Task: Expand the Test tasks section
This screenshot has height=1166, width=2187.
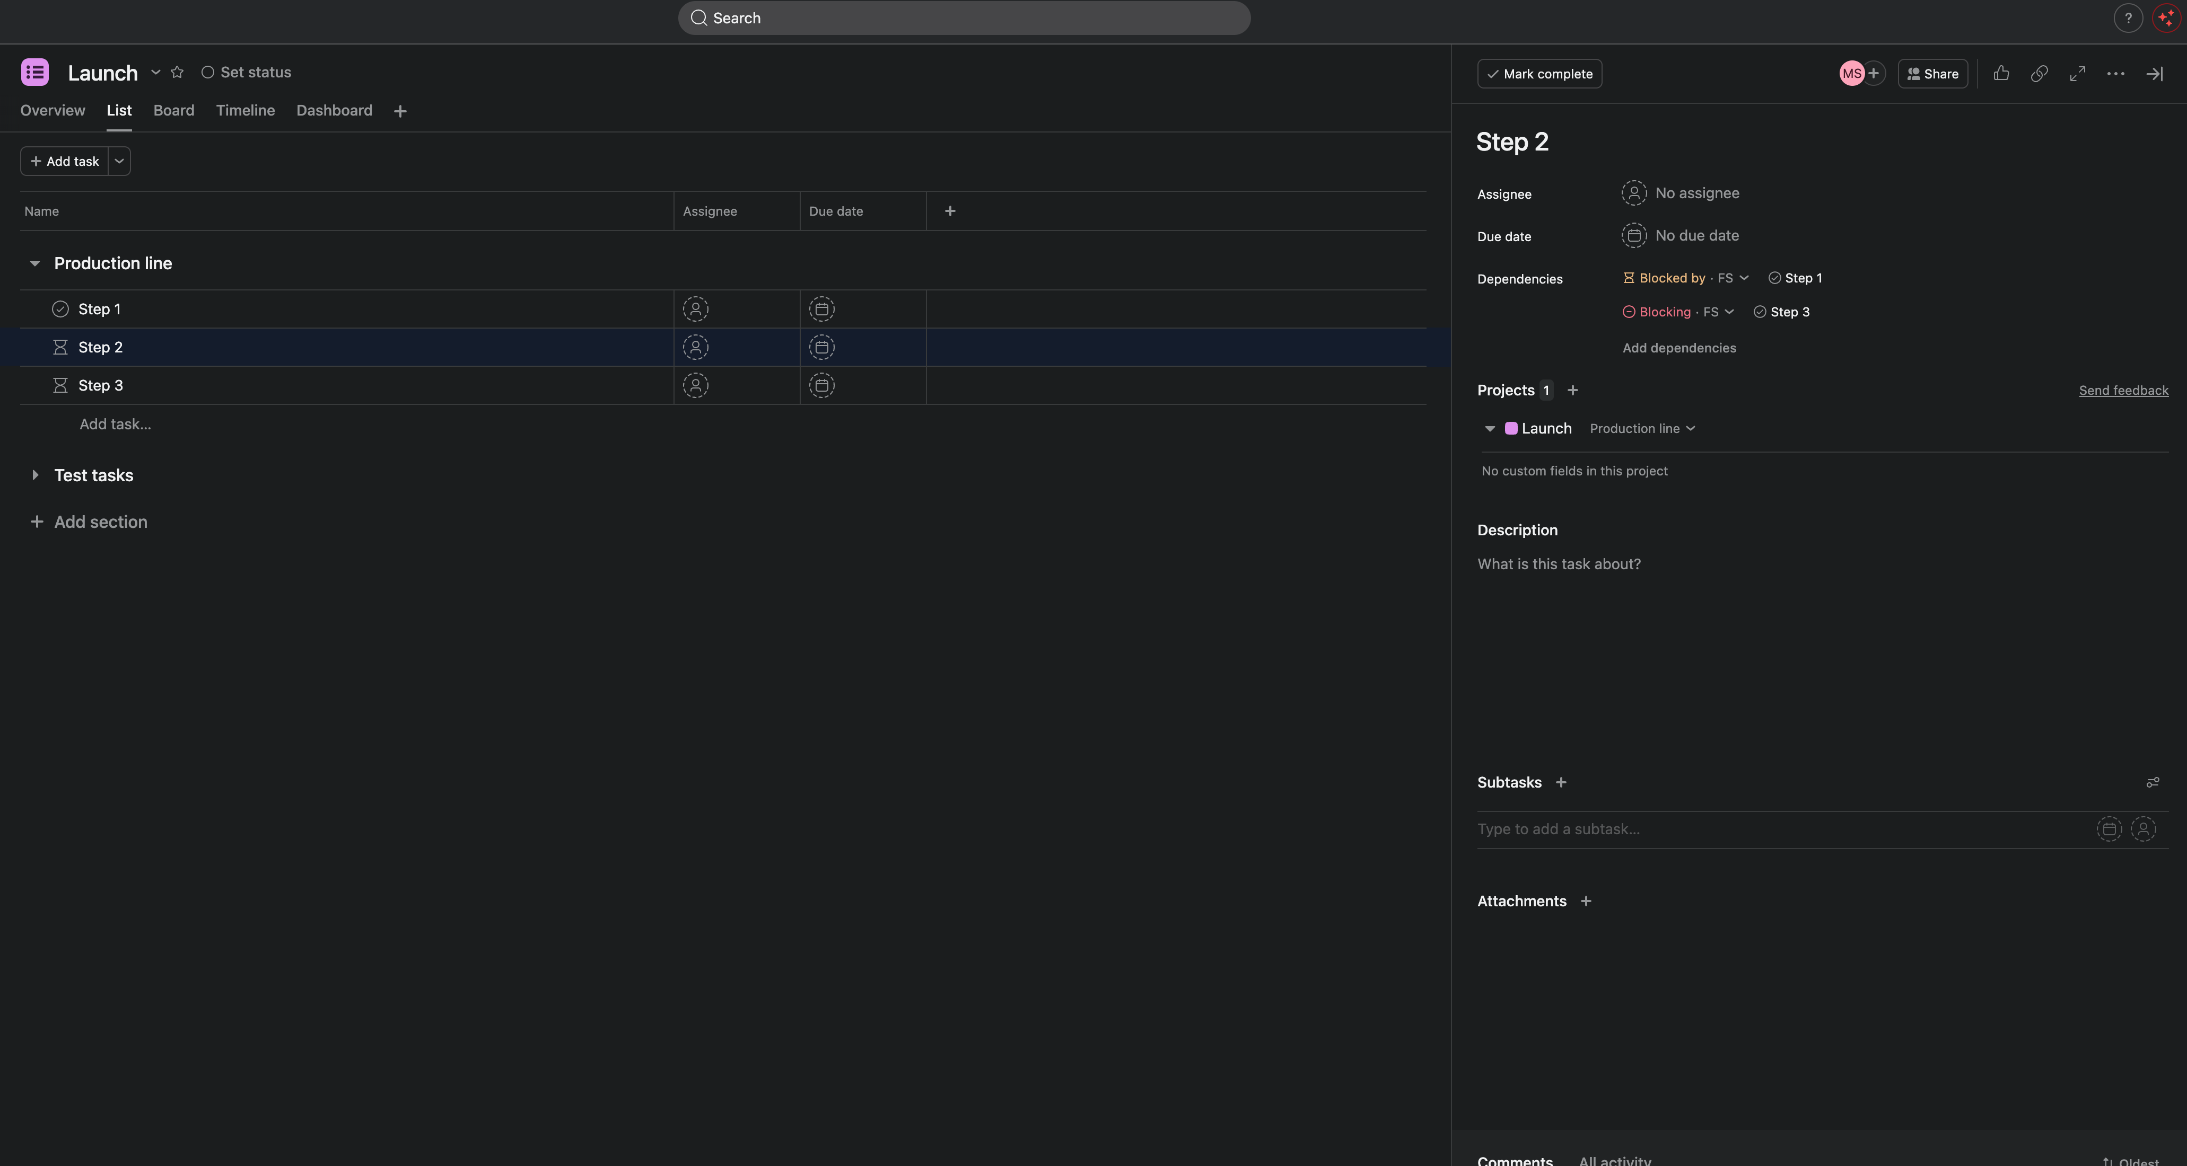Action: [x=35, y=475]
